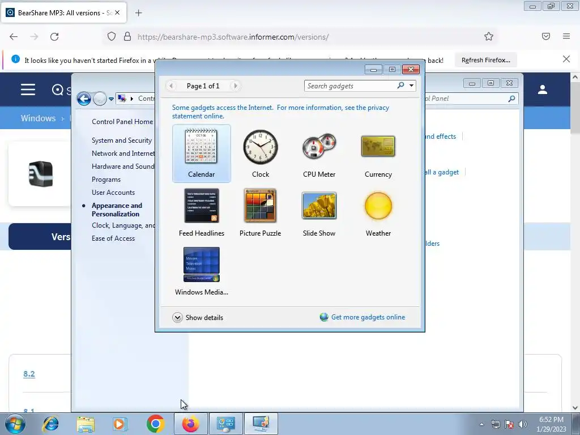Select the BearShare MP3 browser tab
The height and width of the screenshot is (435, 580).
pyautogui.click(x=63, y=12)
